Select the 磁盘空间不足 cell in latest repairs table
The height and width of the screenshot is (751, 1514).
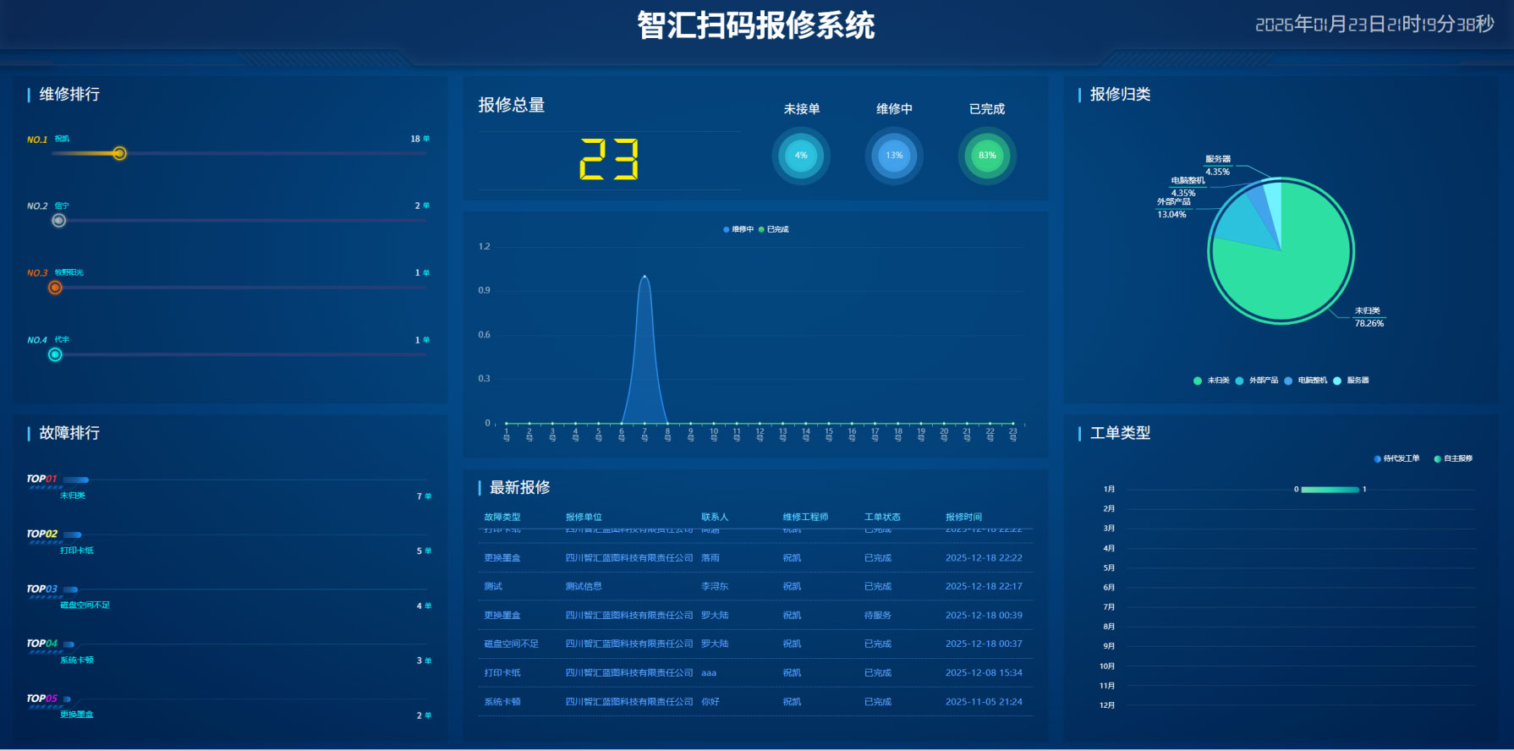(511, 644)
